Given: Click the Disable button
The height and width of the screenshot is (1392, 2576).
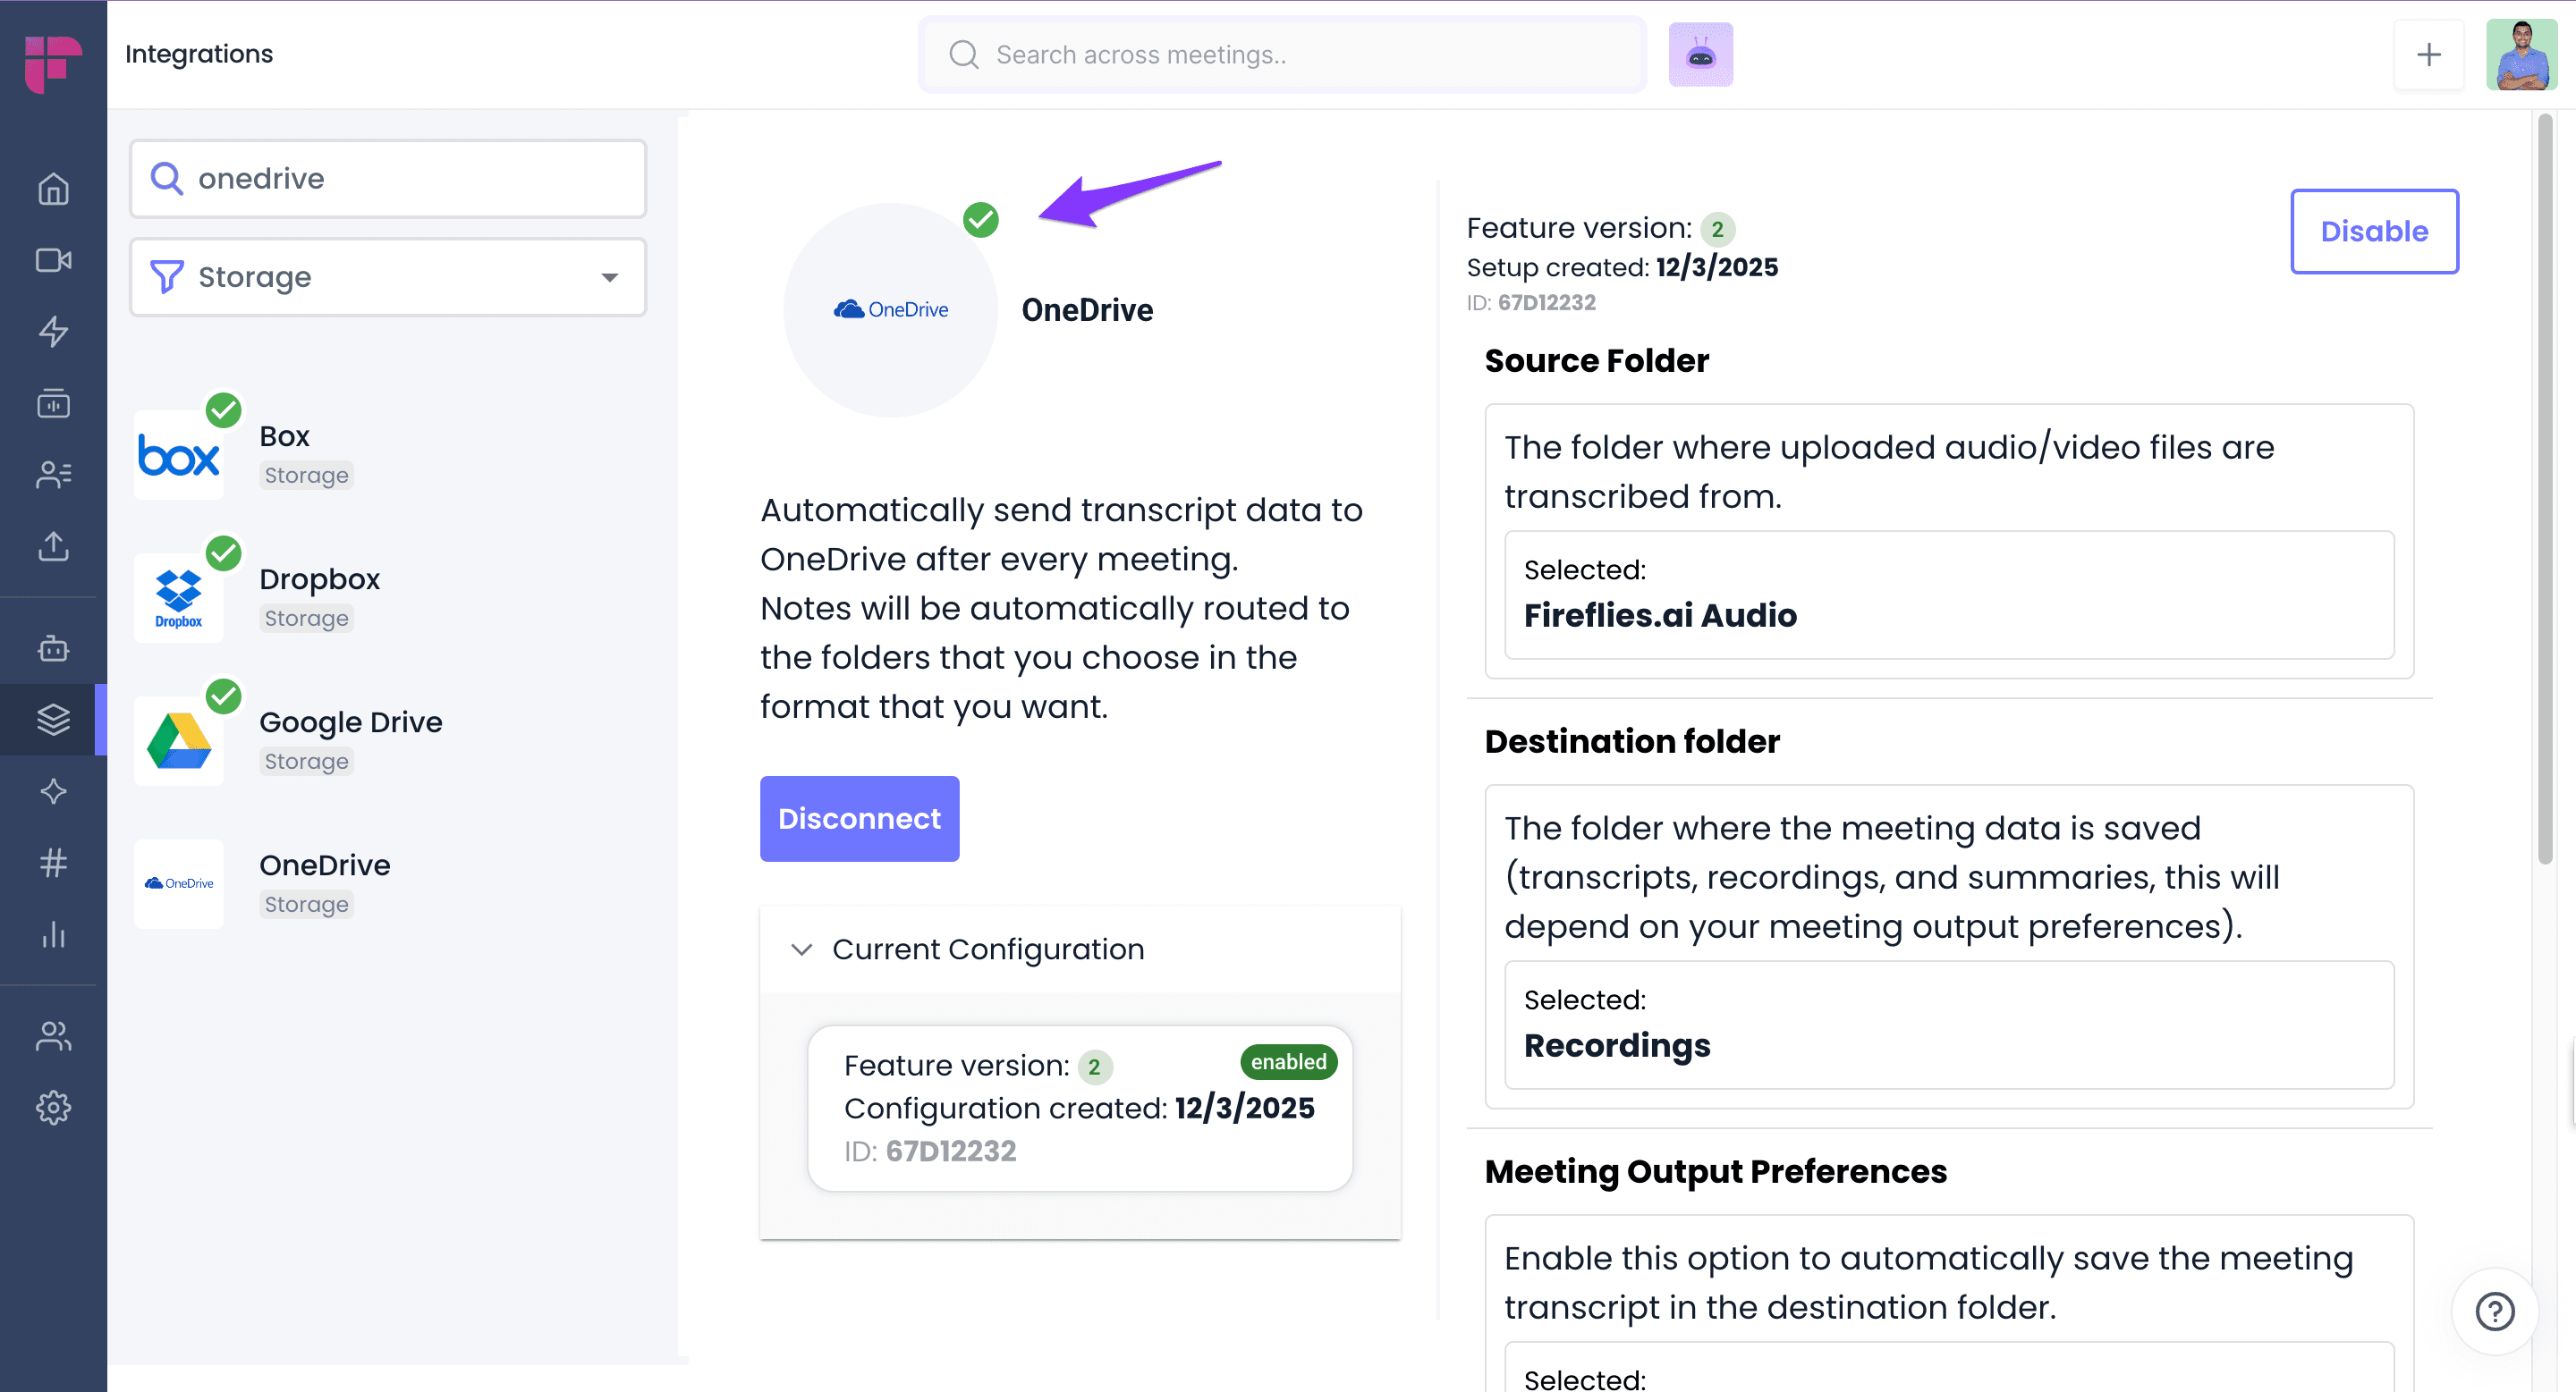Looking at the screenshot, I should point(2374,231).
